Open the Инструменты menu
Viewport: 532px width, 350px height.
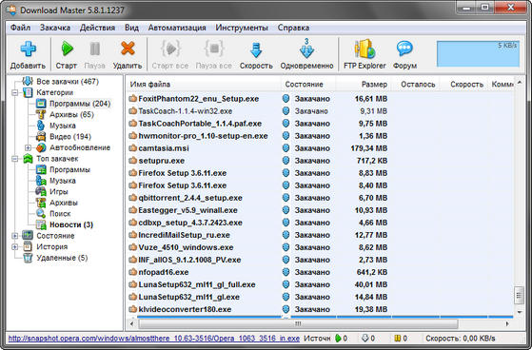242,28
